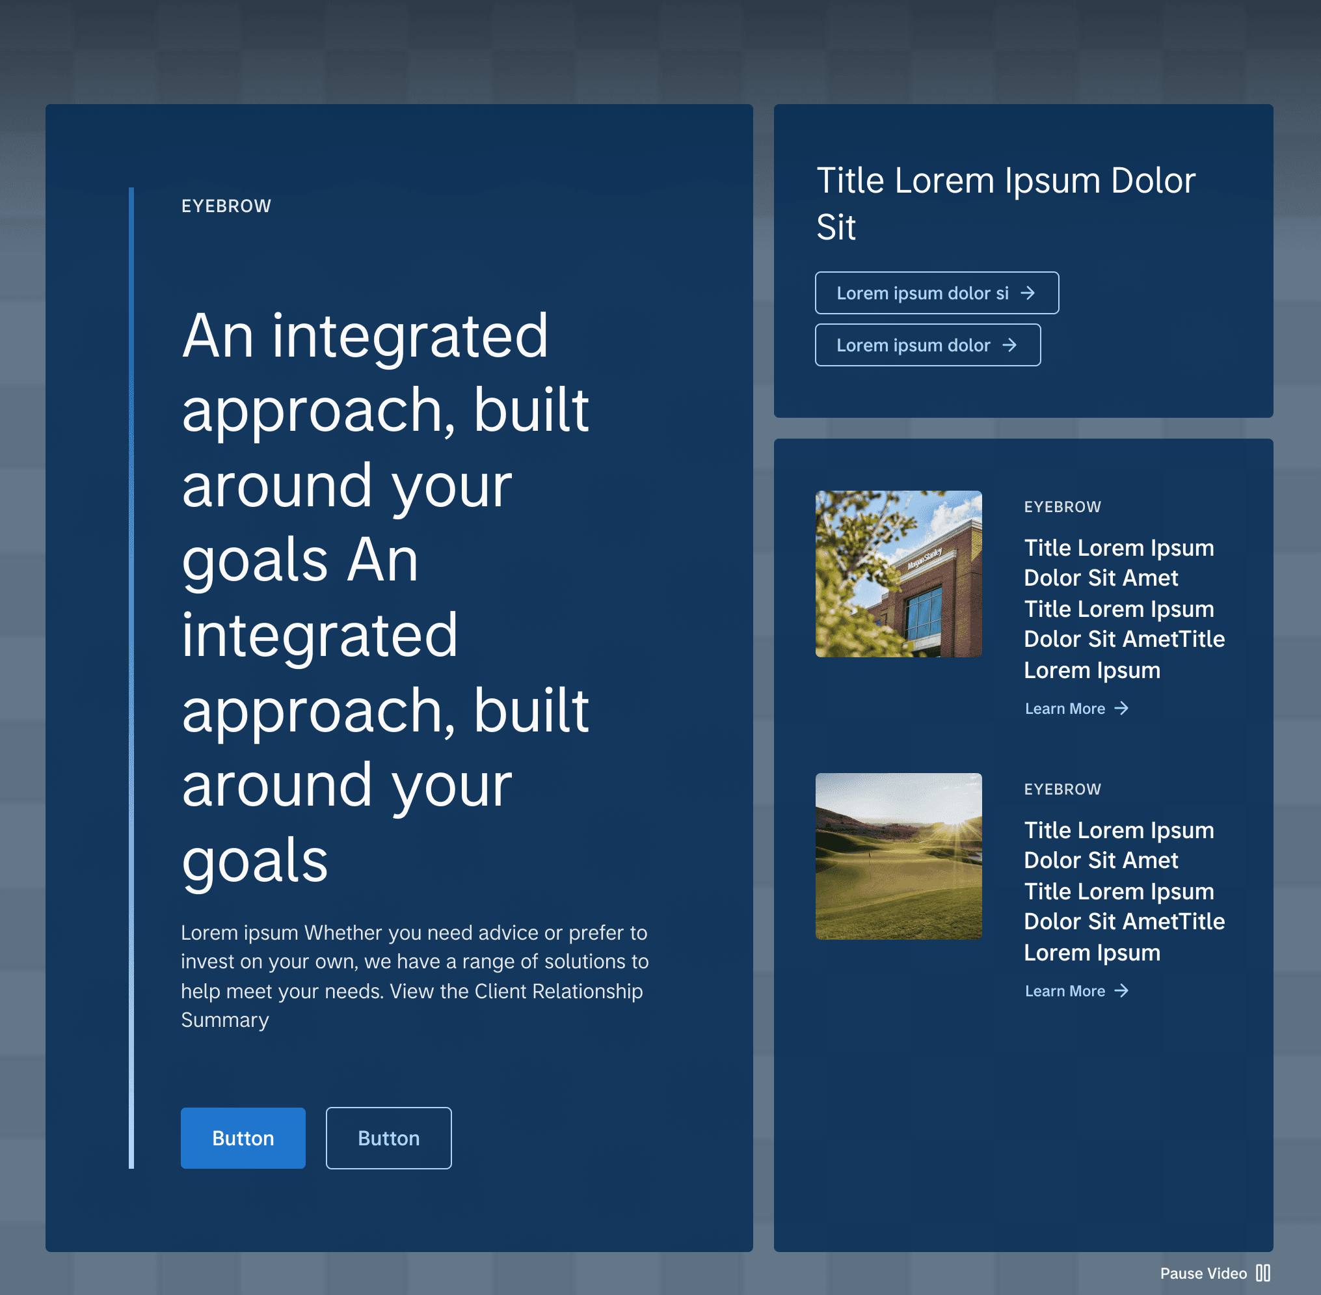Screen dimensions: 1321x1295
Task: Click the 'Lorem ipsum Whether you need advice' paragraph
Action: pos(415,975)
